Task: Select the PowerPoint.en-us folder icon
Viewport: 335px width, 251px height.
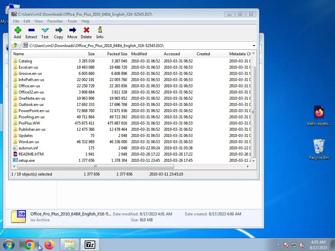Action: click(15, 110)
